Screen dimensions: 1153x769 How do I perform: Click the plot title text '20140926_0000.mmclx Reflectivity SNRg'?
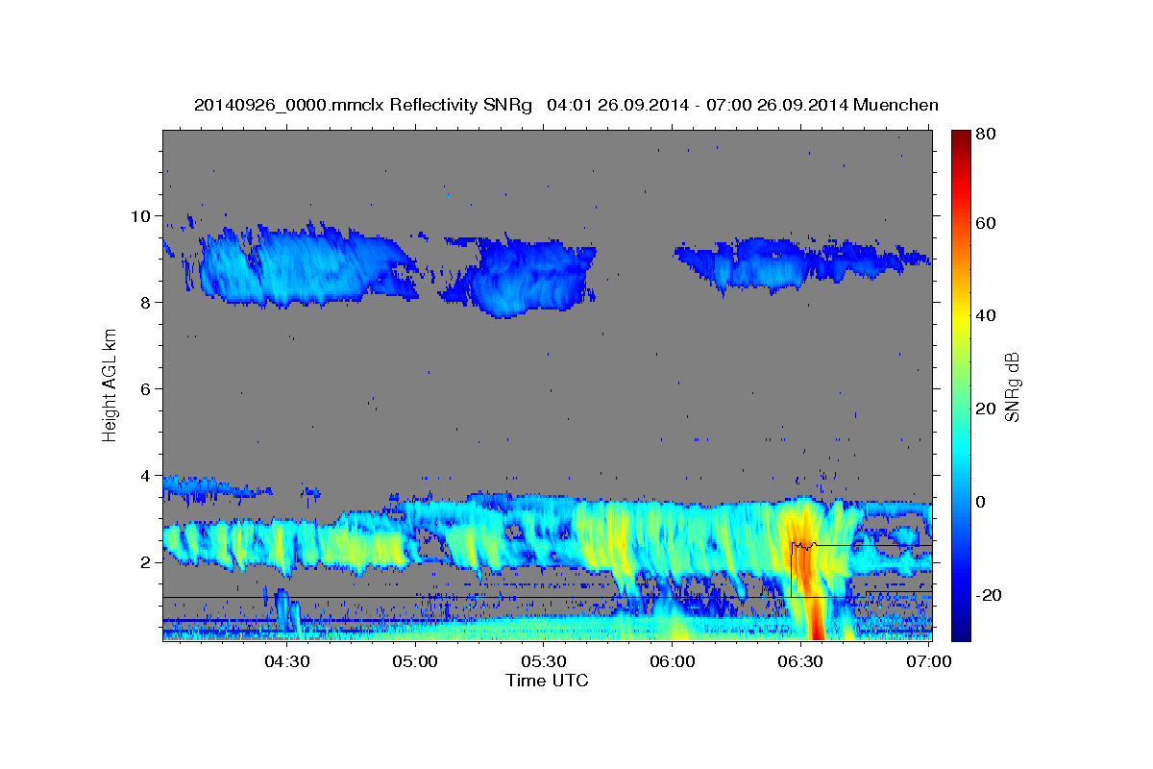(x=362, y=105)
